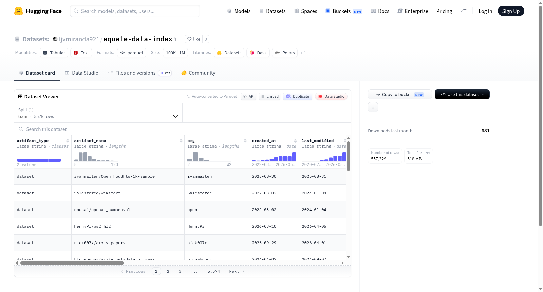Select the nick007x/arxiv-papers cell

pos(128,243)
